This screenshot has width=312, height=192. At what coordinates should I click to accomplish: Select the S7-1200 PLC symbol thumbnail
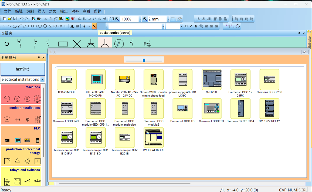pyautogui.click(x=212, y=79)
